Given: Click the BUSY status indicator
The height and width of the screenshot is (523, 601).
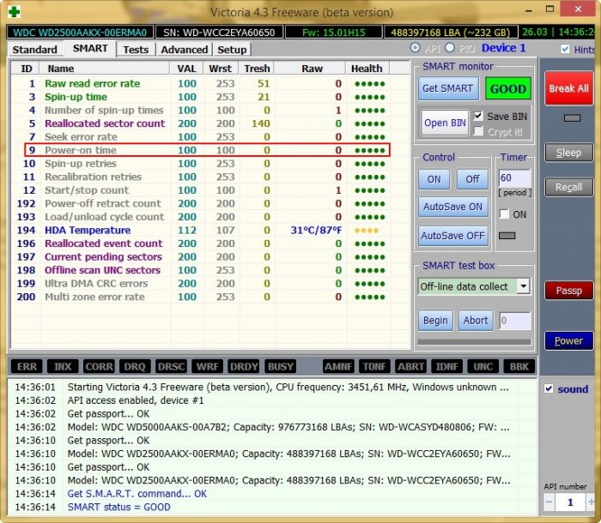Looking at the screenshot, I should click(x=280, y=366).
